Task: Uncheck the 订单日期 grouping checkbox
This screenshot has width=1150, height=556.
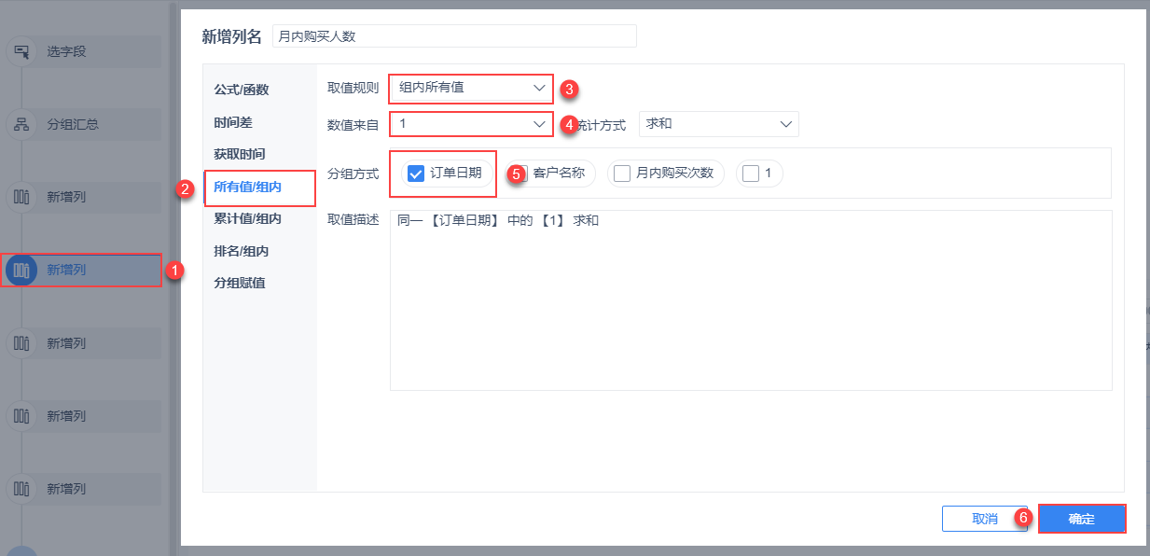Action: pos(417,174)
